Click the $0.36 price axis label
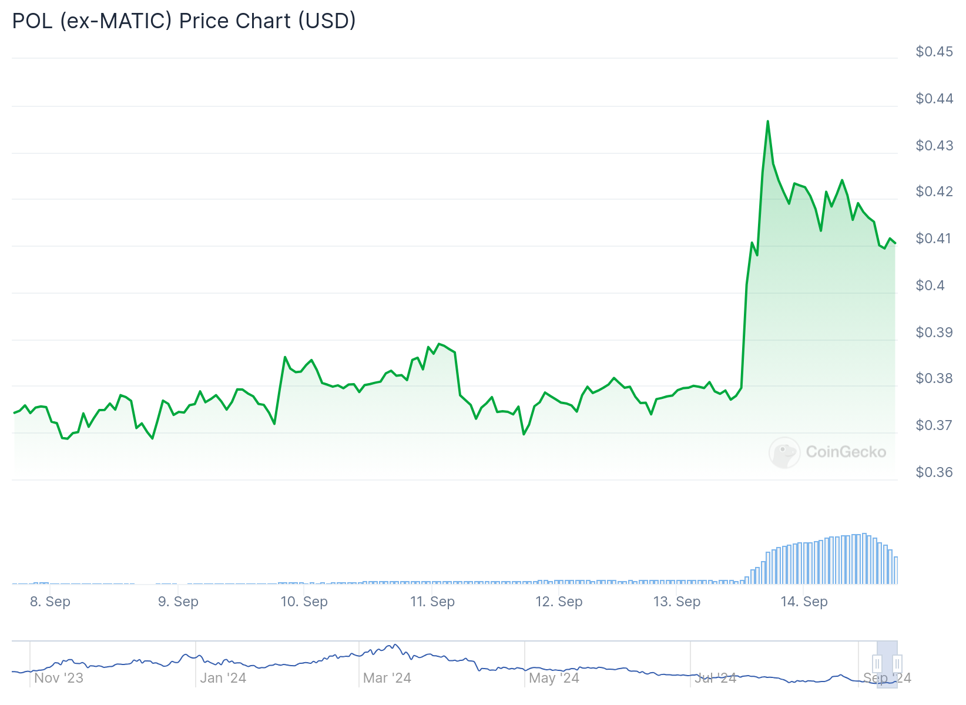 click(x=934, y=472)
